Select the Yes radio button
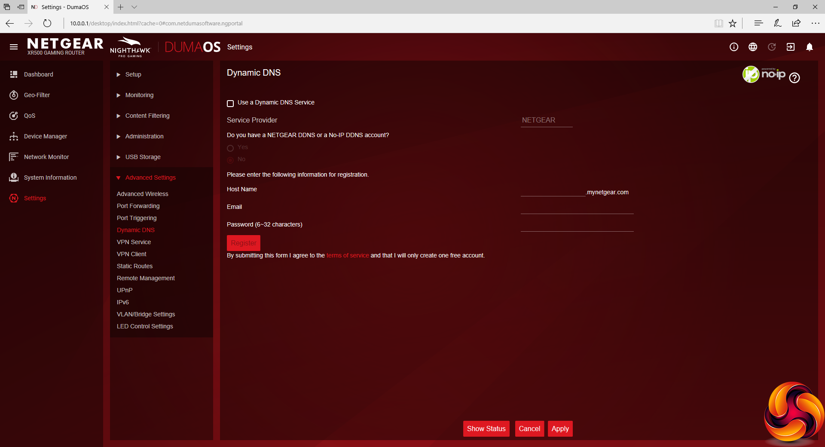 tap(230, 148)
